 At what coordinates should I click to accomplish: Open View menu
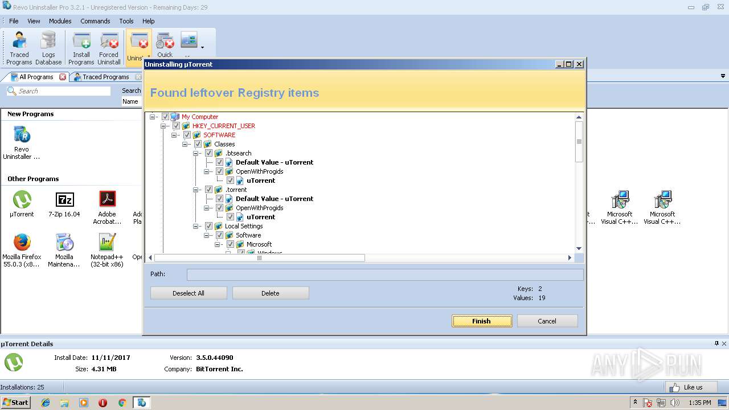(x=34, y=21)
